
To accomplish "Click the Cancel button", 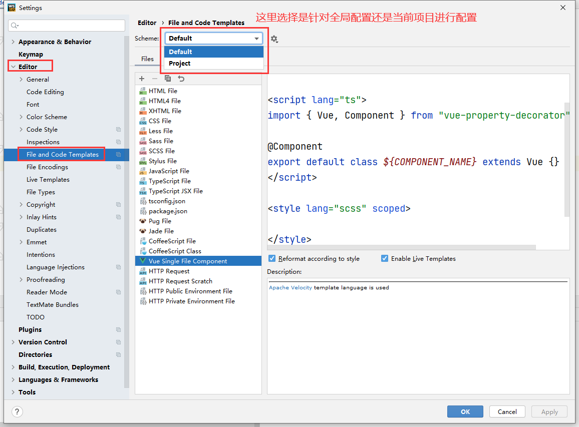I will (507, 411).
